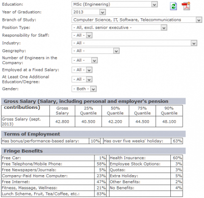204x198 pixels.
Task: Click the 'Quotas:' benefit label
Action: (x=117, y=170)
